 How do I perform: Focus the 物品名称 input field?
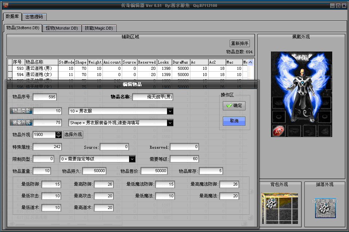click(153, 97)
